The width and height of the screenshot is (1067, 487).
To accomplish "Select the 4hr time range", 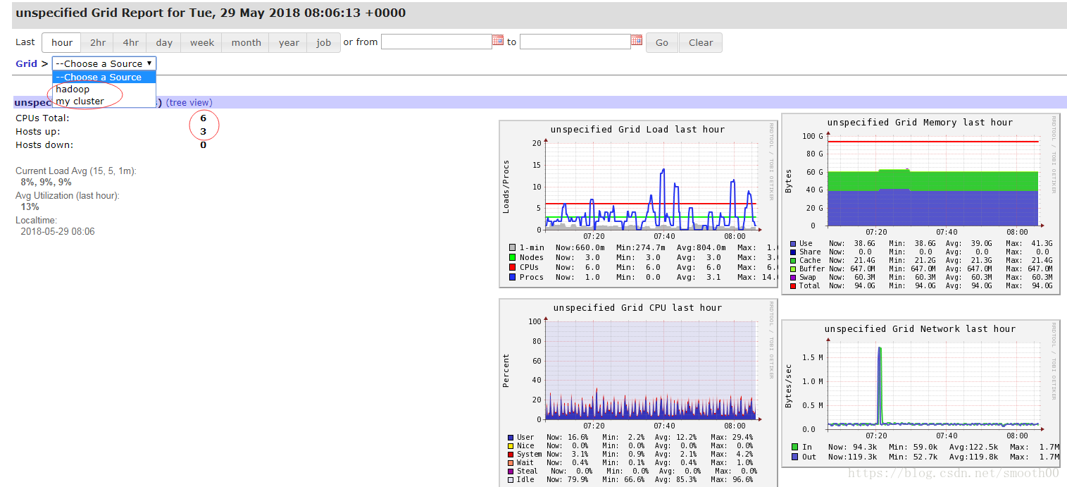I will pos(130,42).
